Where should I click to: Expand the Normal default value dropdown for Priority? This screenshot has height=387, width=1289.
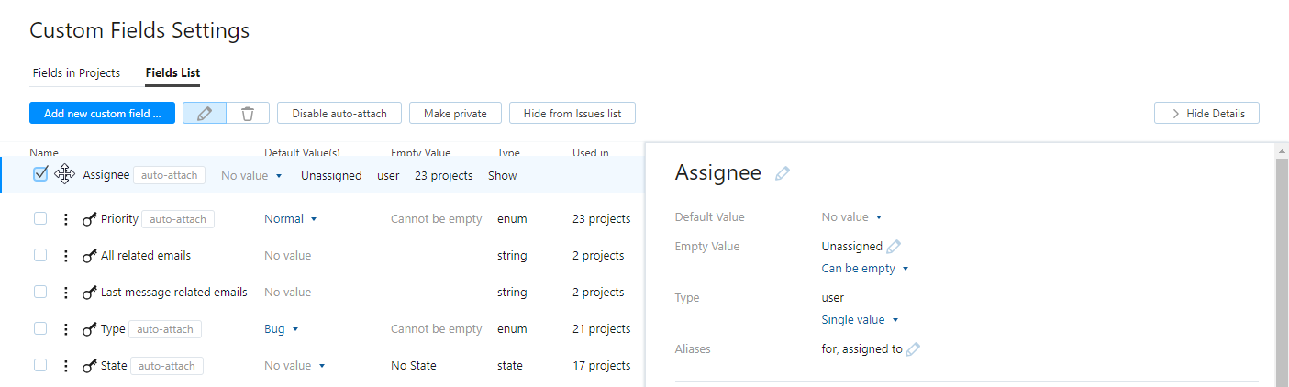coord(290,219)
